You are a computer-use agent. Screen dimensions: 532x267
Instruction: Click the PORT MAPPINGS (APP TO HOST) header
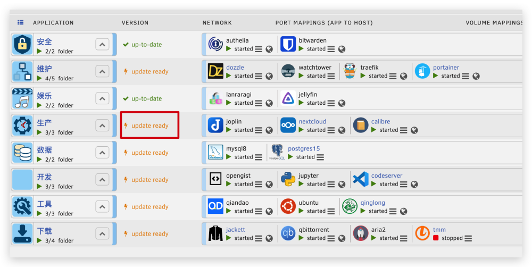(x=324, y=23)
